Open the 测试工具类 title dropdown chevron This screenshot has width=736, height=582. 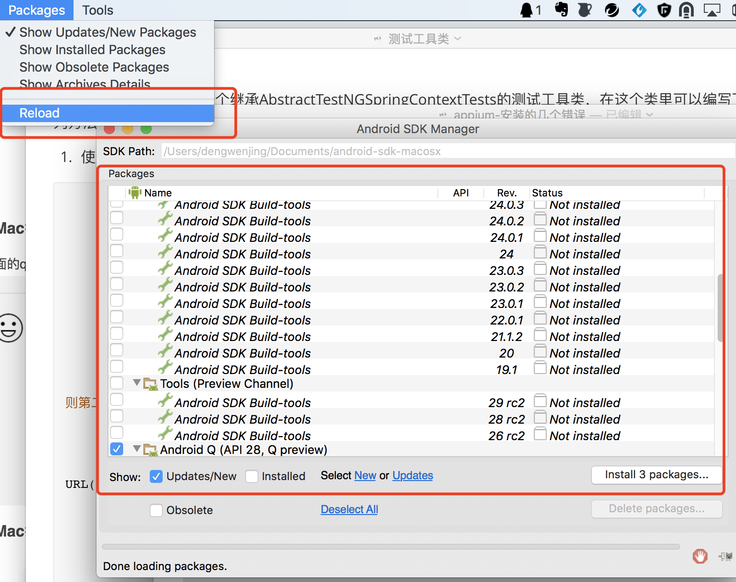458,39
